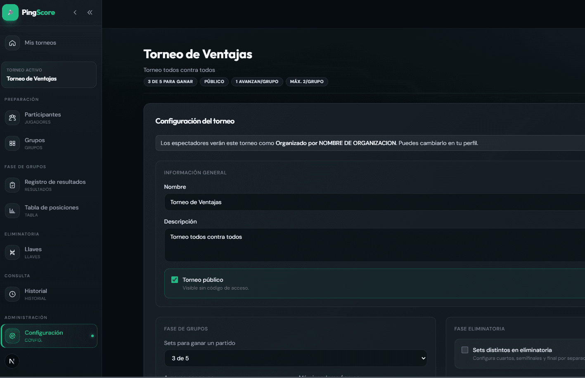The width and height of the screenshot is (585, 378).
Task: Open Registro de resultados
Action: point(49,185)
